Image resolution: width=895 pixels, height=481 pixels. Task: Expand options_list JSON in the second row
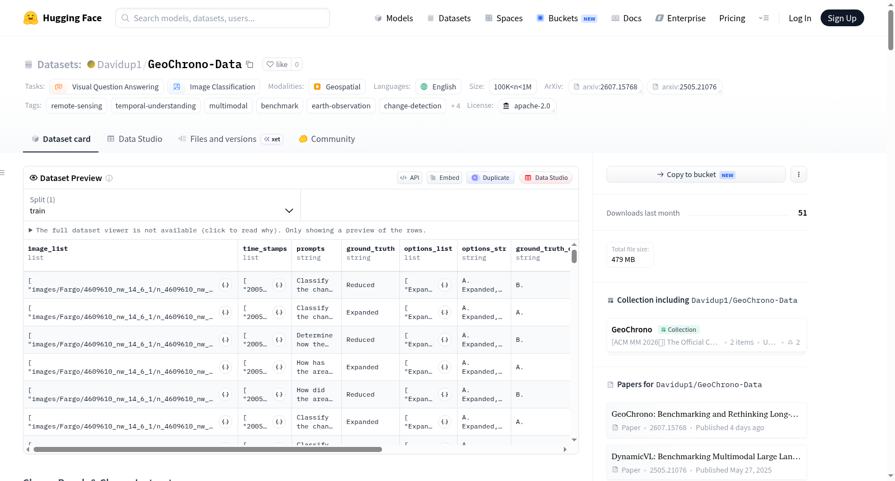click(445, 312)
